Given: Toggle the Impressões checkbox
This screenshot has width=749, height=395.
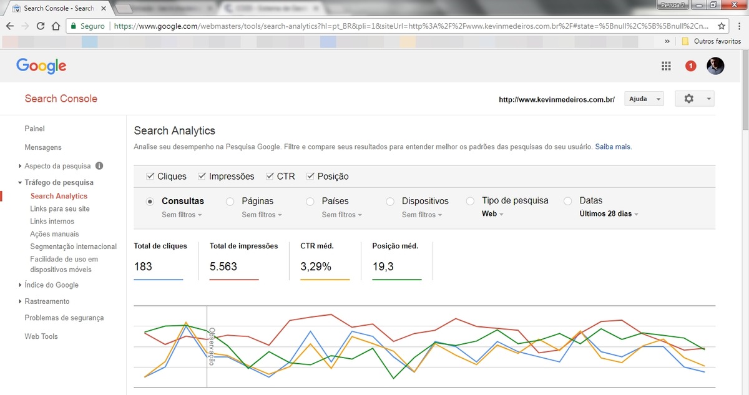Looking at the screenshot, I should (202, 177).
